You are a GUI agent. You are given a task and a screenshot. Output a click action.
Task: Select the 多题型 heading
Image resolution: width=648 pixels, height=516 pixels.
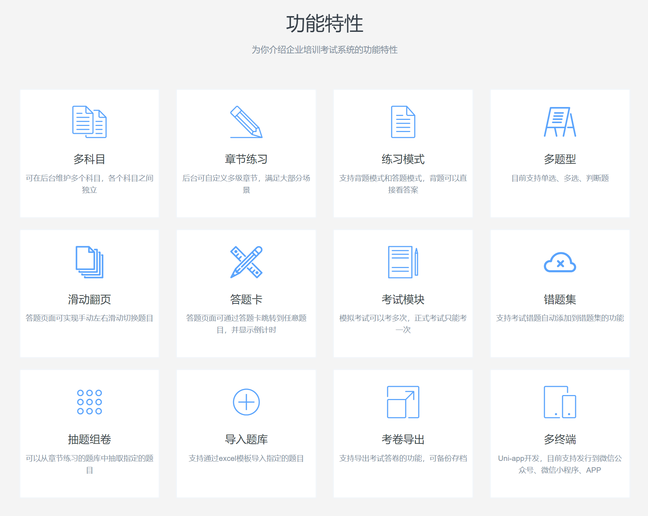[x=560, y=159]
